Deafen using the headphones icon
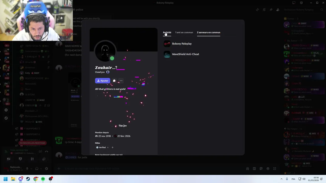 point(37,169)
